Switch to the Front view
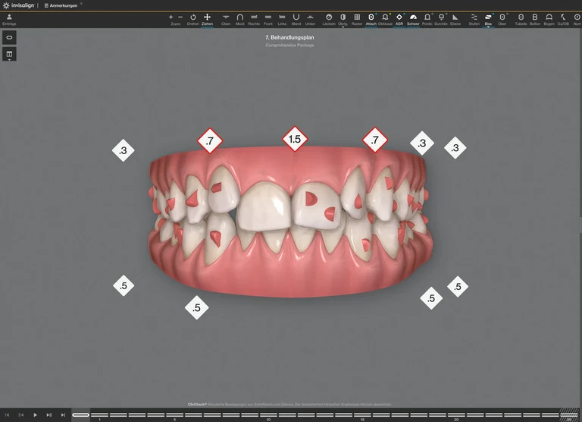This screenshot has height=422, width=582. (268, 17)
